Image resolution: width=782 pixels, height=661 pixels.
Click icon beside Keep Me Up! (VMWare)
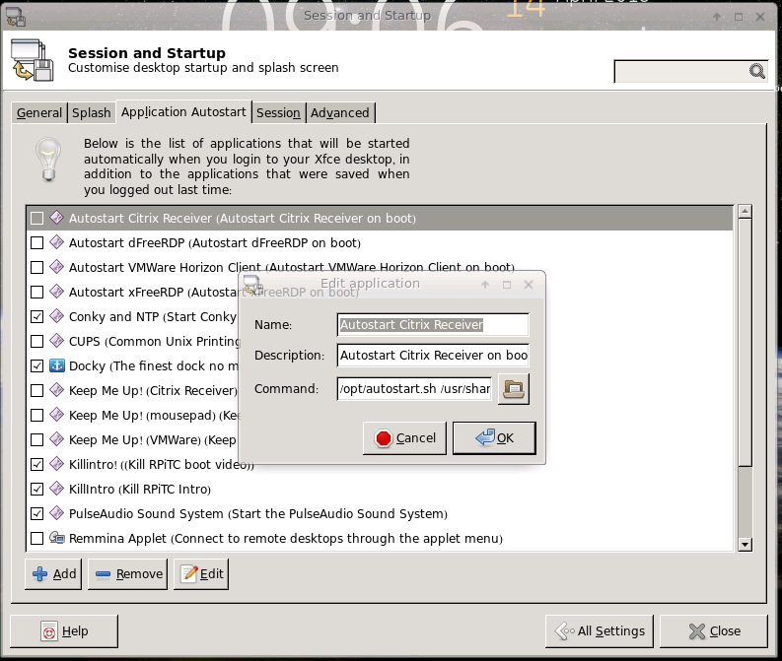[x=57, y=439]
